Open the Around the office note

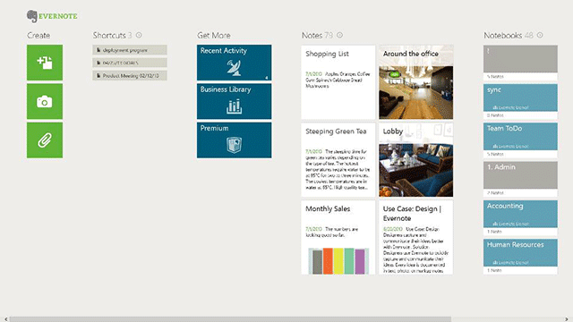415,82
